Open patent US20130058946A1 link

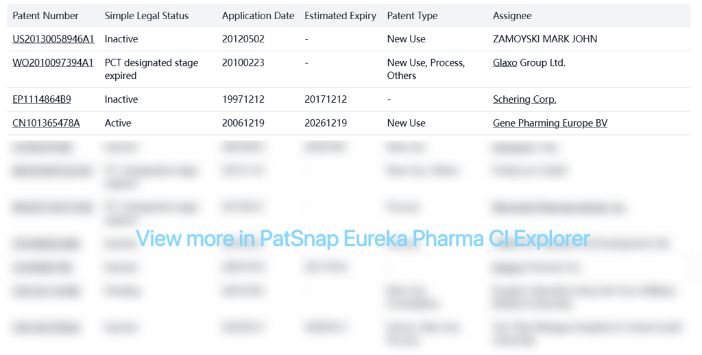53,39
